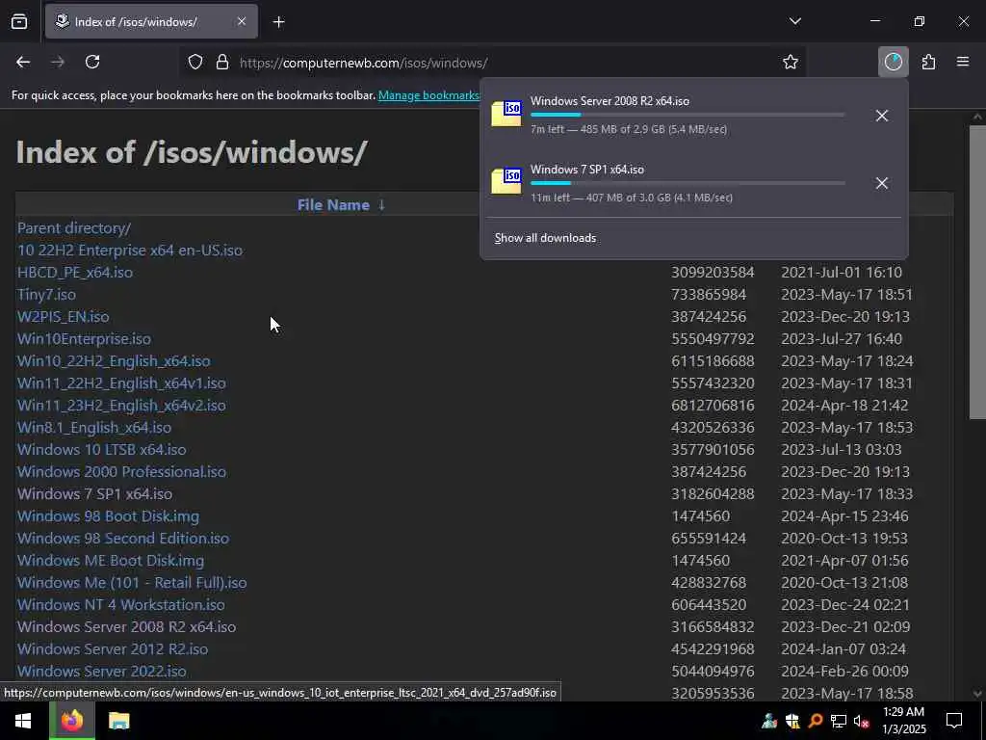986x740 pixels.
Task: Open the Firefox View icon
Action: pos(19,21)
